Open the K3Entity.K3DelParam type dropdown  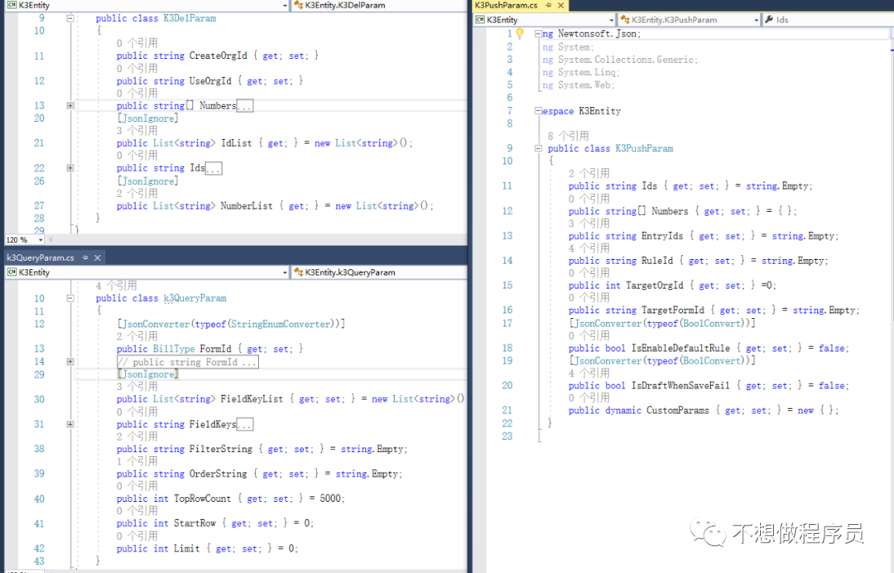point(379,5)
